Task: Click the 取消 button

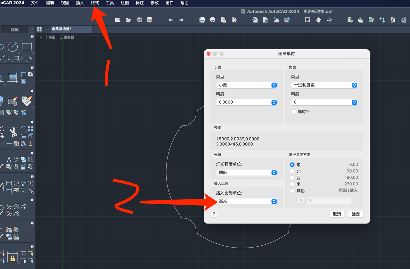Action: pyautogui.click(x=337, y=214)
